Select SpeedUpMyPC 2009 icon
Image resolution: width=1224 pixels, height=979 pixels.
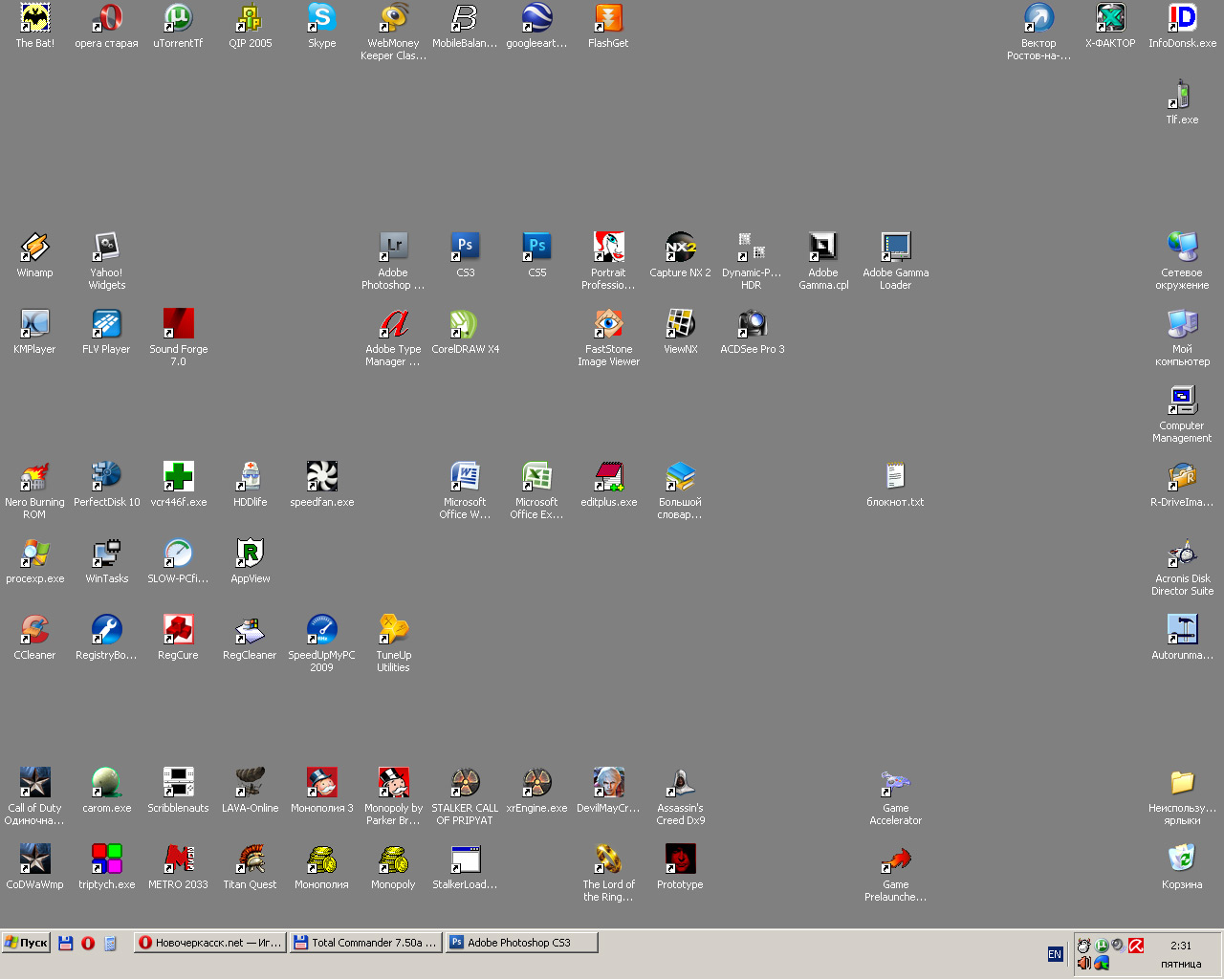(322, 629)
